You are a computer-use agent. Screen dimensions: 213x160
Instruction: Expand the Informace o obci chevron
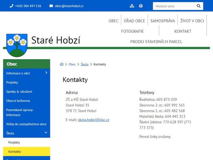[x=46, y=72]
